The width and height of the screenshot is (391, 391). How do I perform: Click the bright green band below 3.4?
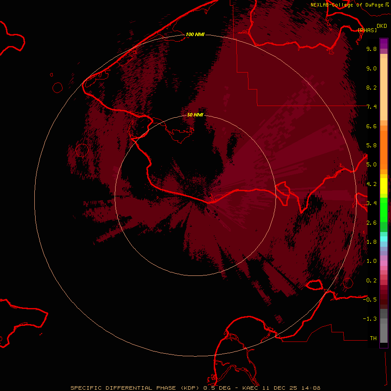point(384,211)
